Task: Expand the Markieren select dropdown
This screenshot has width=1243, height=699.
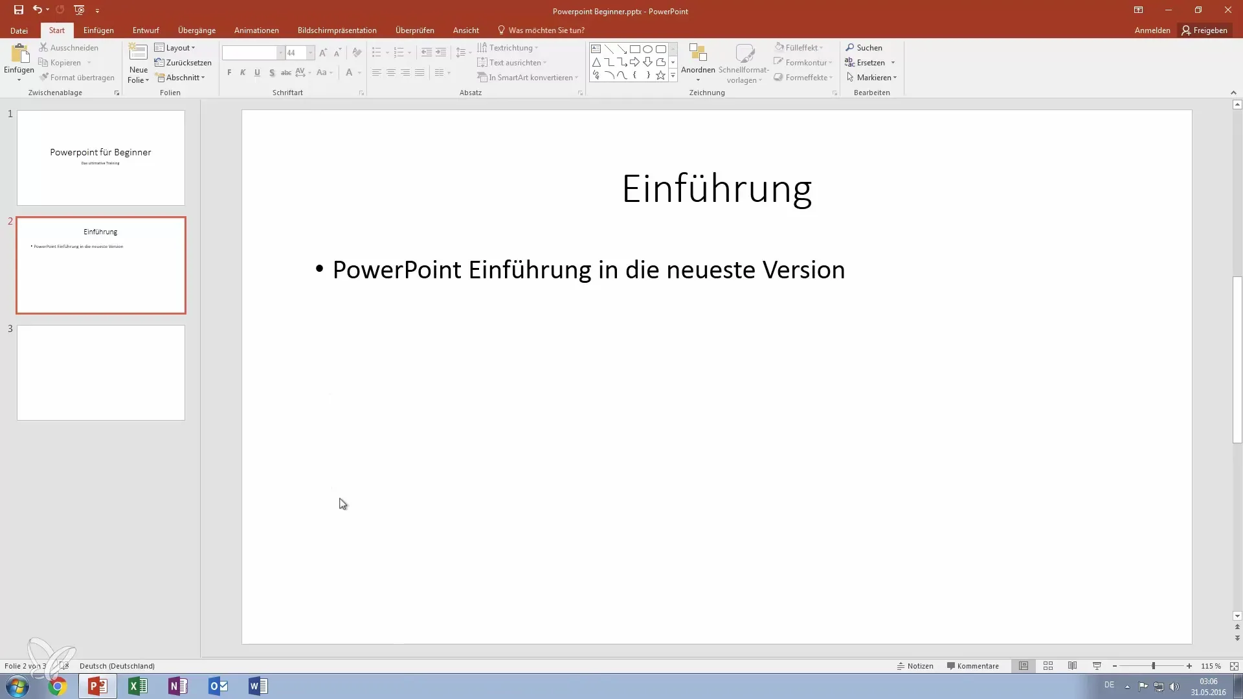Action: coord(871,78)
